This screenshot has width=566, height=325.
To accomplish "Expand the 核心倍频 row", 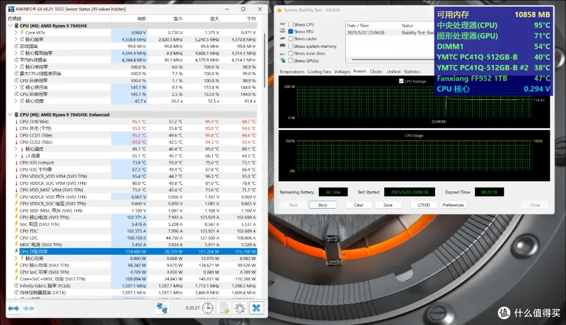I will coord(16,101).
